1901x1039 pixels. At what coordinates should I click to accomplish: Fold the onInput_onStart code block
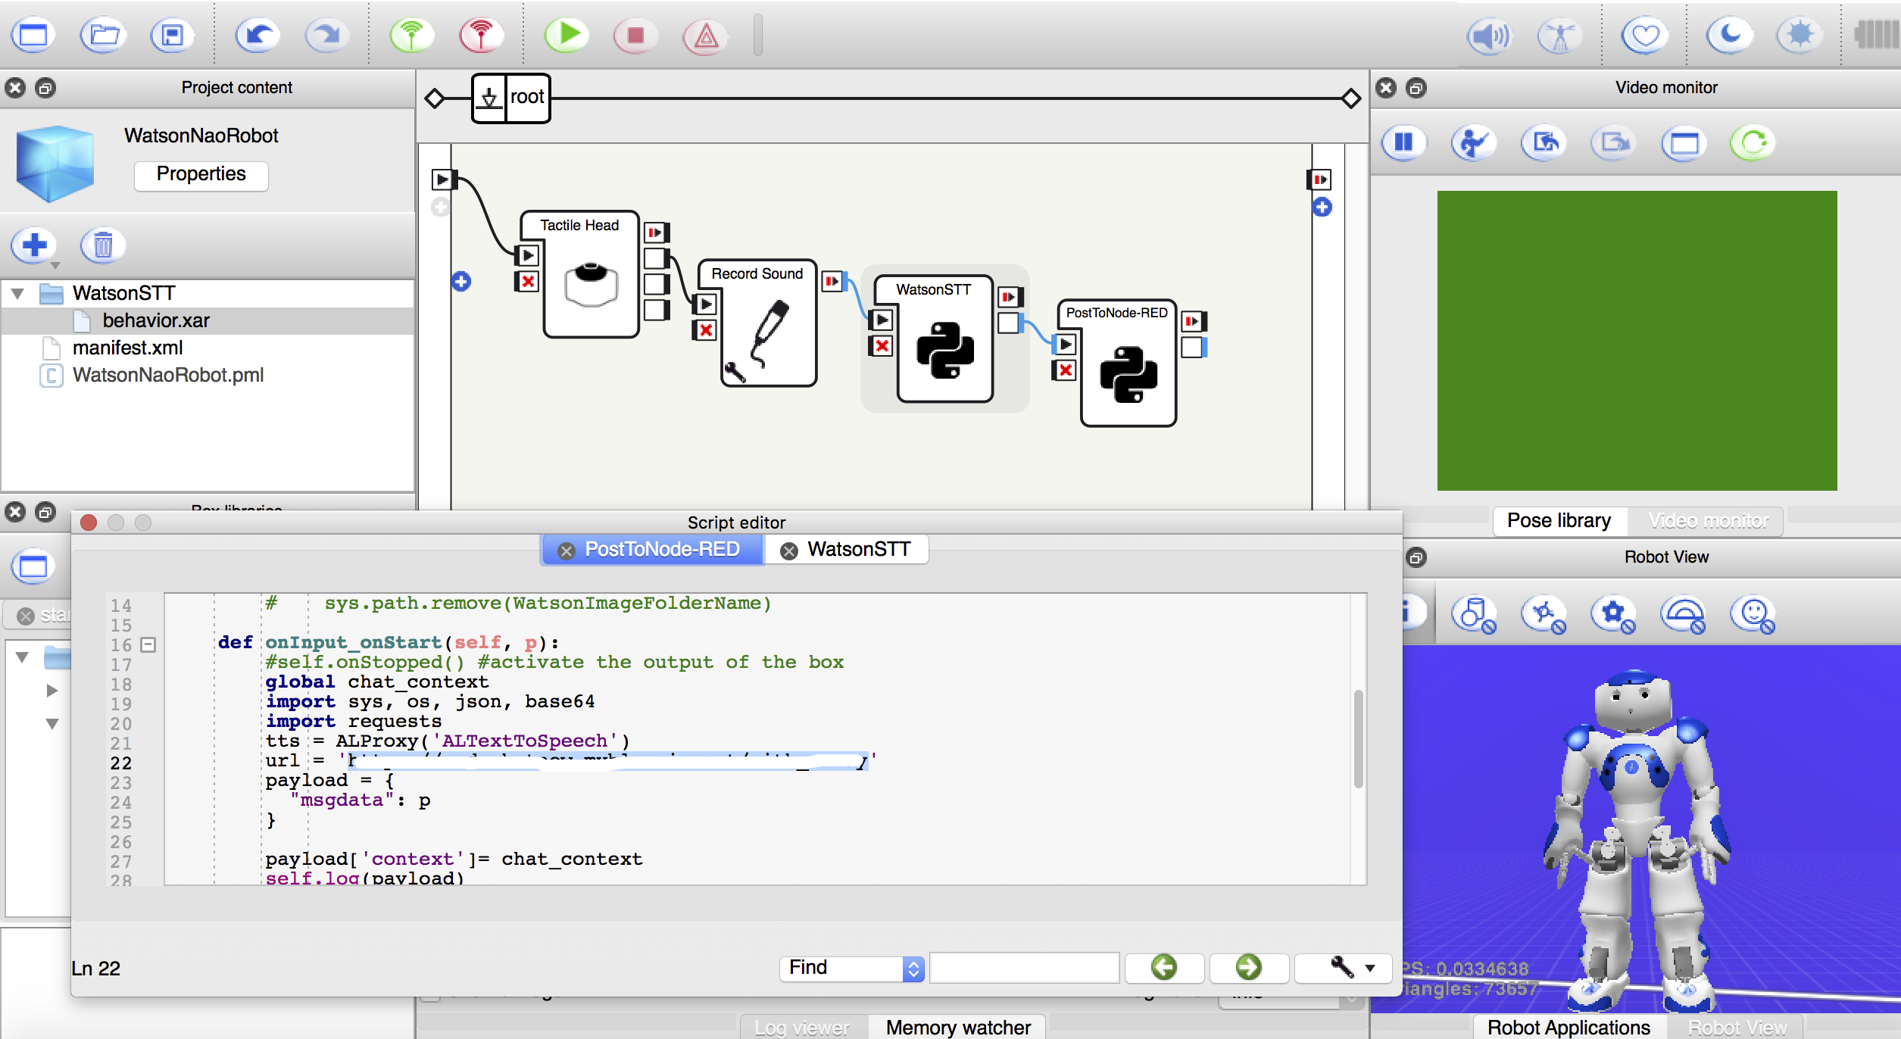click(148, 644)
